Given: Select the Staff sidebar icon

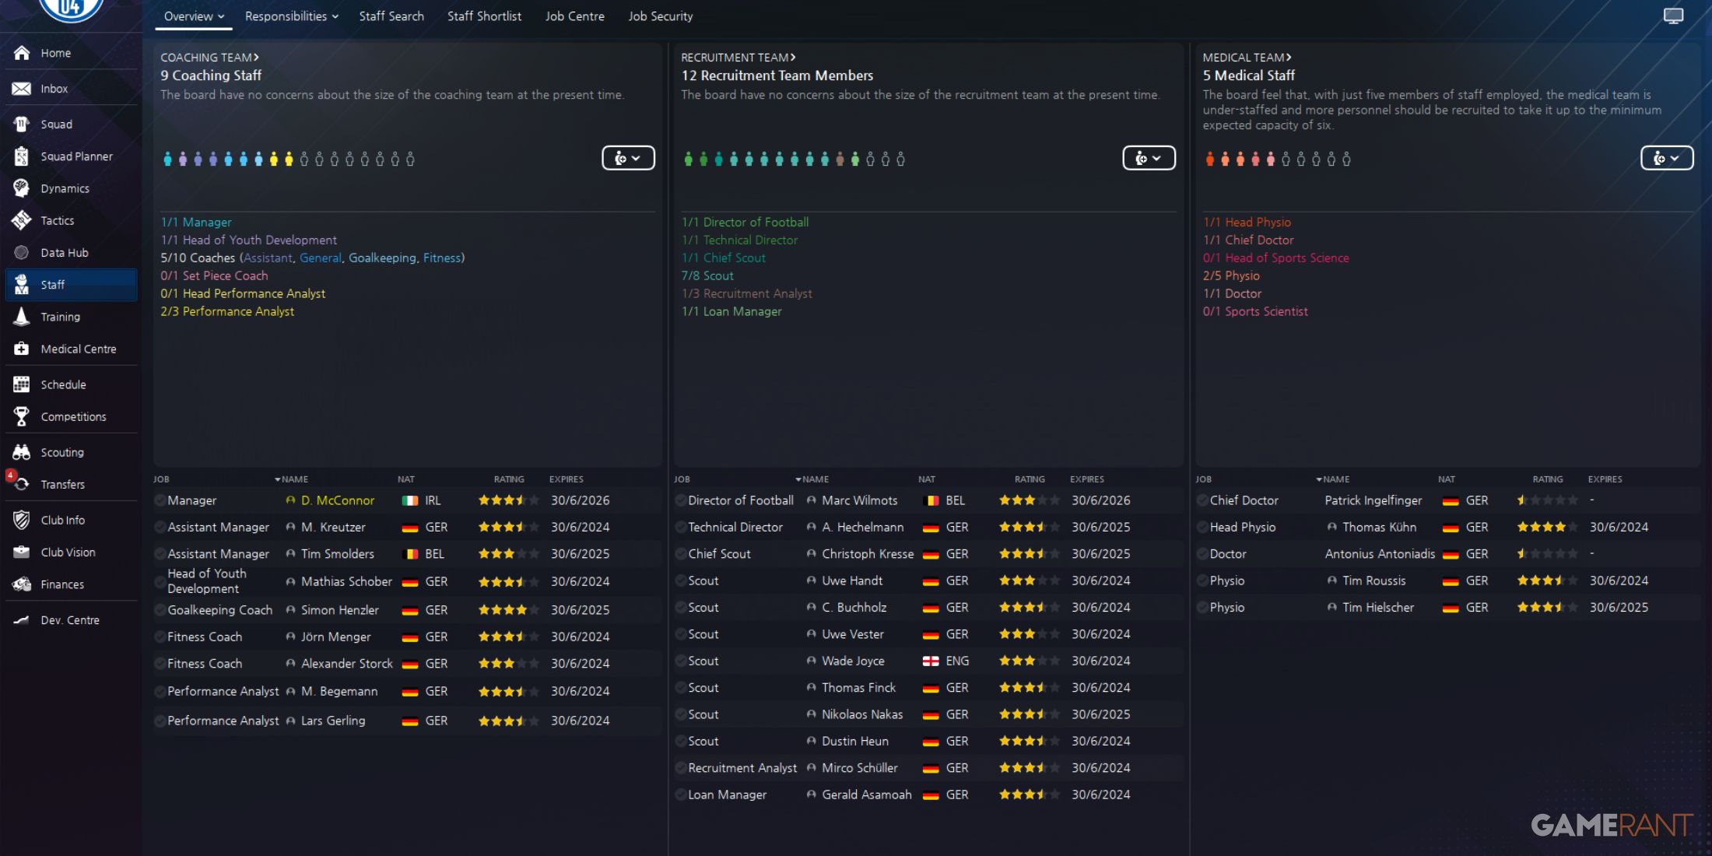Looking at the screenshot, I should pyautogui.click(x=22, y=285).
